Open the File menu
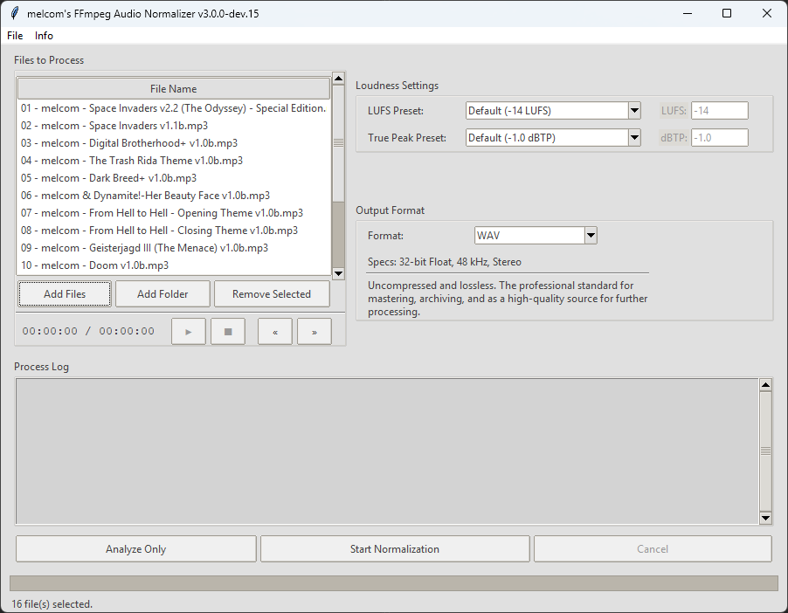Screen dimensions: 788x613 [15, 36]
